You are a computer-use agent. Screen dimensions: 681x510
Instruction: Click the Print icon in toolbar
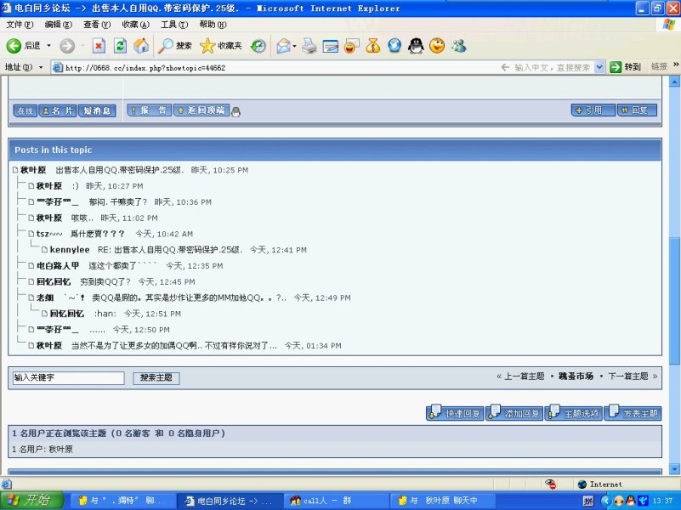pos(309,46)
